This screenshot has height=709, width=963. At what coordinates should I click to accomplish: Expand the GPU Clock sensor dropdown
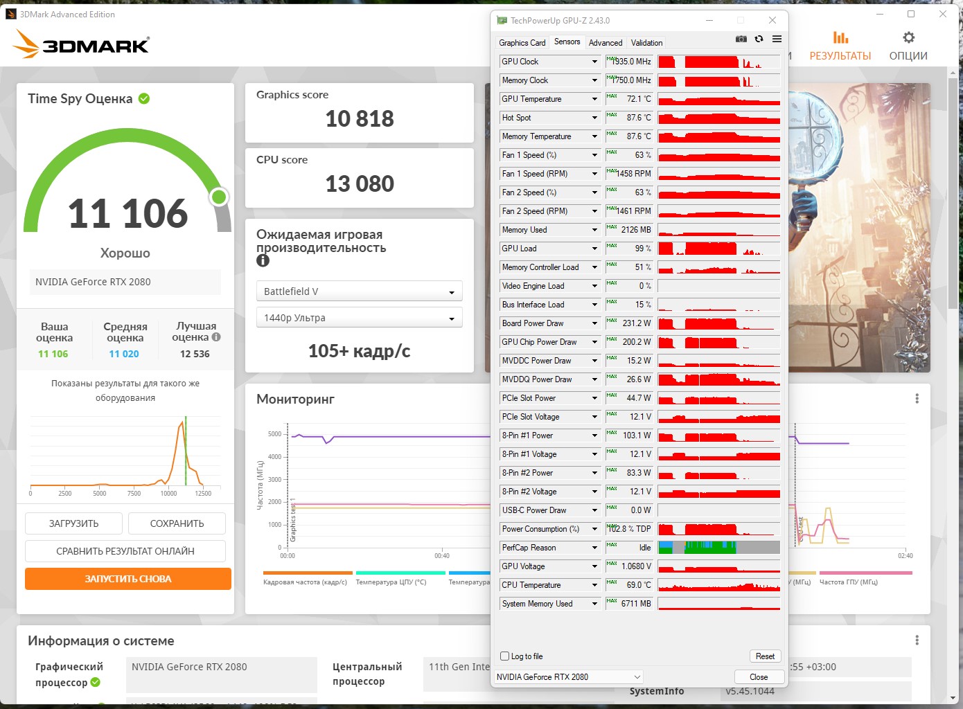[x=594, y=62]
